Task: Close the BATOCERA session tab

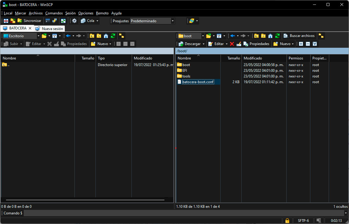Action: [30, 28]
